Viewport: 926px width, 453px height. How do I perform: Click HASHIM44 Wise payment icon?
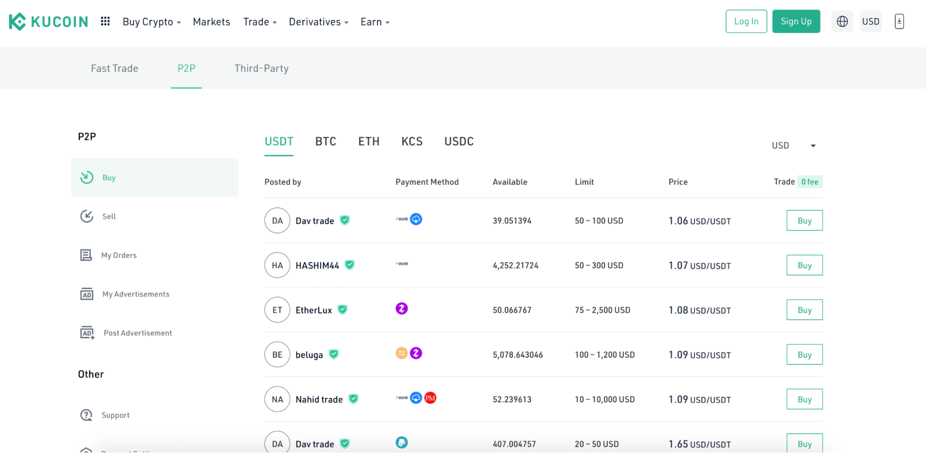tap(402, 264)
